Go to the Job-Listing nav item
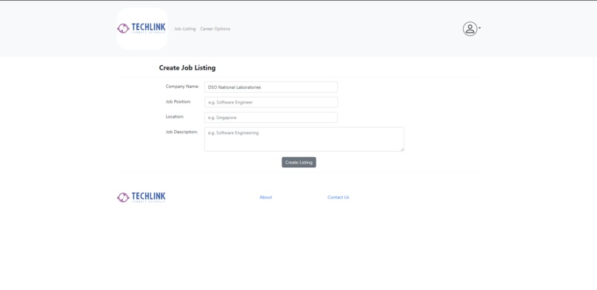This screenshot has height=290, width=597. click(x=184, y=29)
